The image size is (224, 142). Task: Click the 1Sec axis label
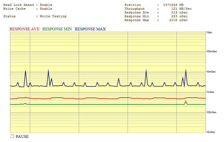[209, 32]
